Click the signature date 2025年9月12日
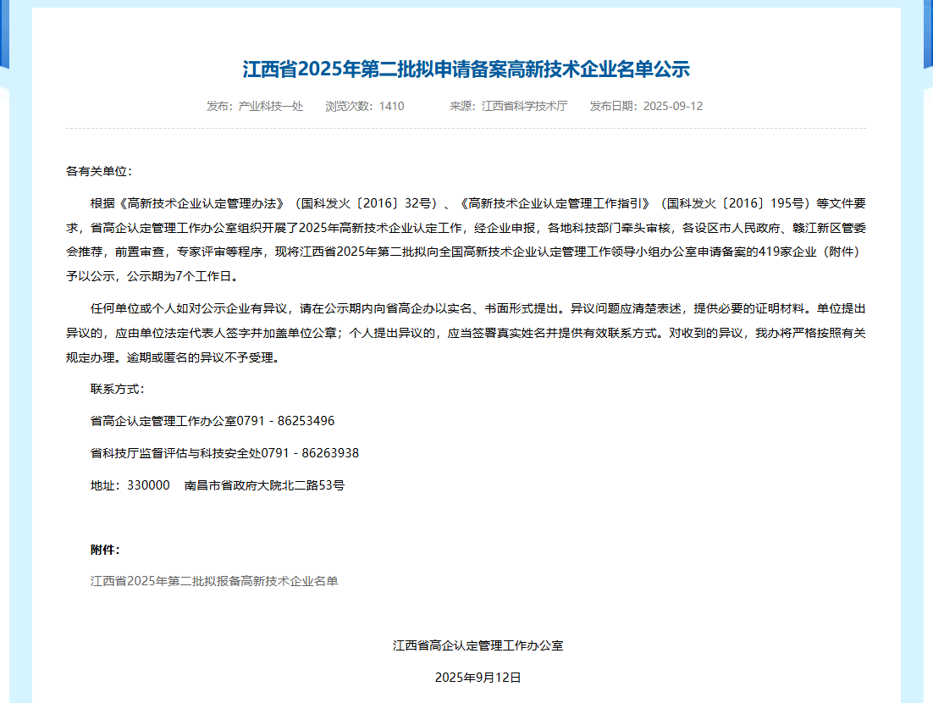This screenshot has width=933, height=703. 478,678
